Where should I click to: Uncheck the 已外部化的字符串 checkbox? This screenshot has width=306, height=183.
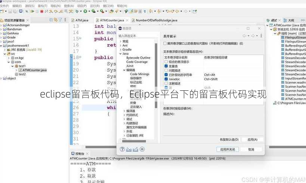pyautogui.click(x=166, y=75)
